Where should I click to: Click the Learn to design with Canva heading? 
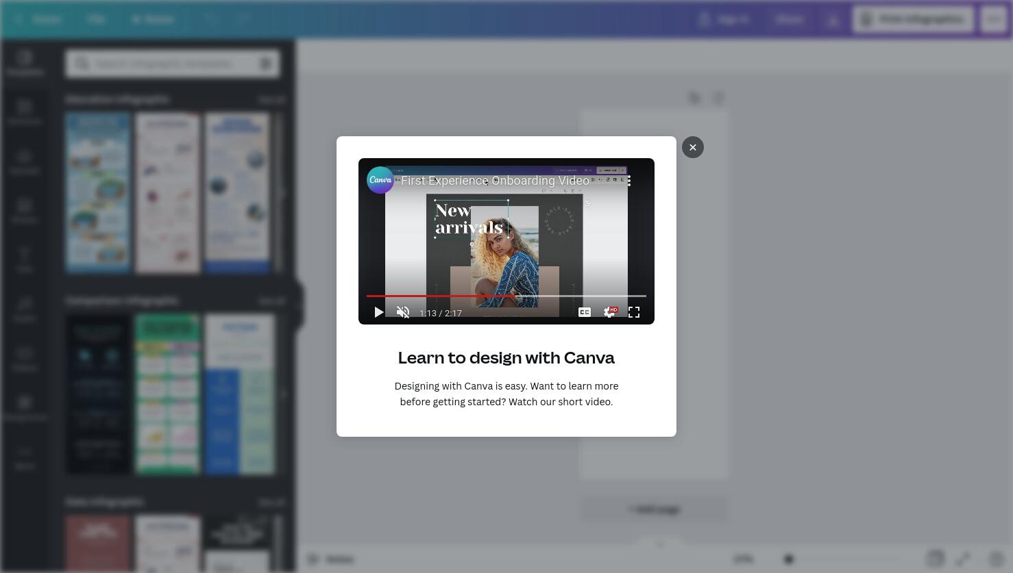coord(506,357)
